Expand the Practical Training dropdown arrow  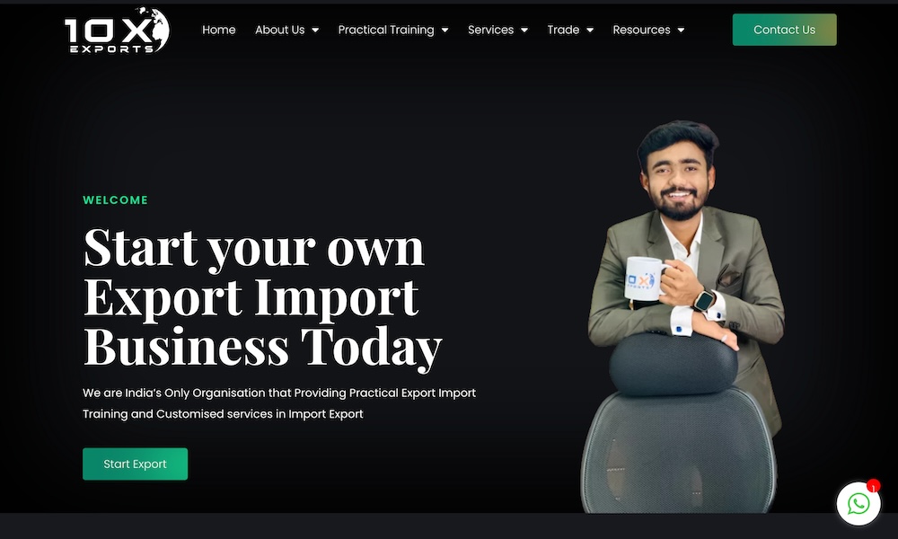(x=445, y=31)
